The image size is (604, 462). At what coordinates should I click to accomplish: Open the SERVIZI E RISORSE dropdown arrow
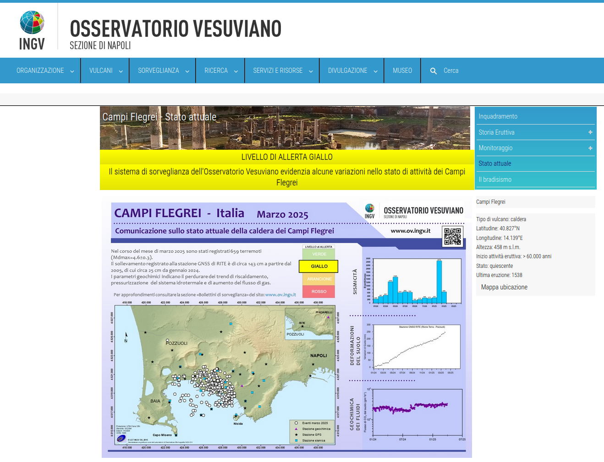(x=311, y=71)
